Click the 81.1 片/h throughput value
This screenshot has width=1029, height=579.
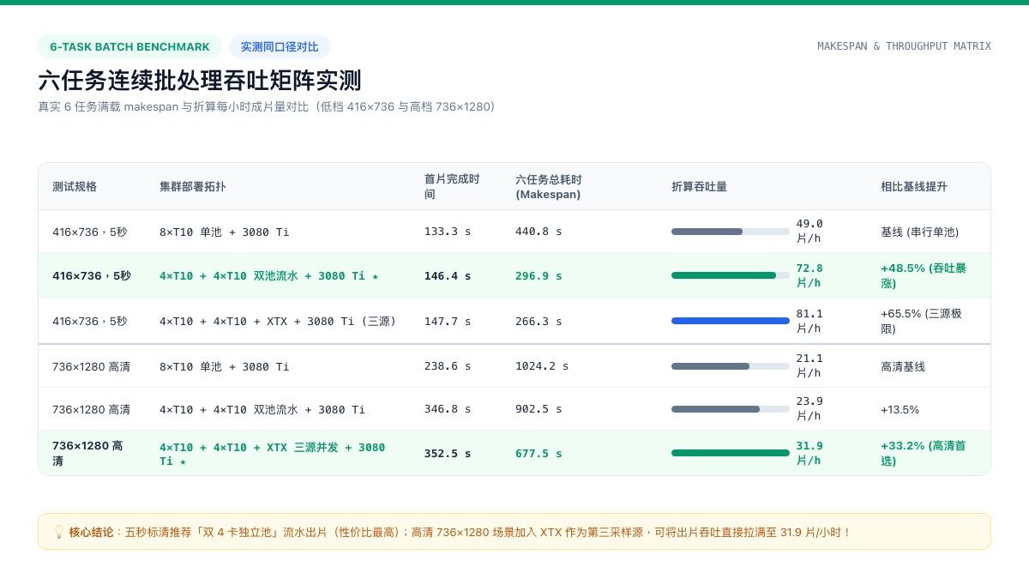pos(809,321)
